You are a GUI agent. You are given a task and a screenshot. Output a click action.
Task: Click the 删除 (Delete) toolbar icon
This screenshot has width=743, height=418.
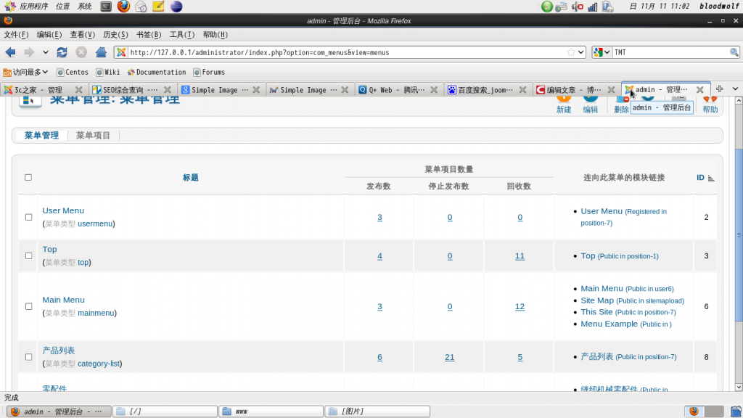click(621, 103)
